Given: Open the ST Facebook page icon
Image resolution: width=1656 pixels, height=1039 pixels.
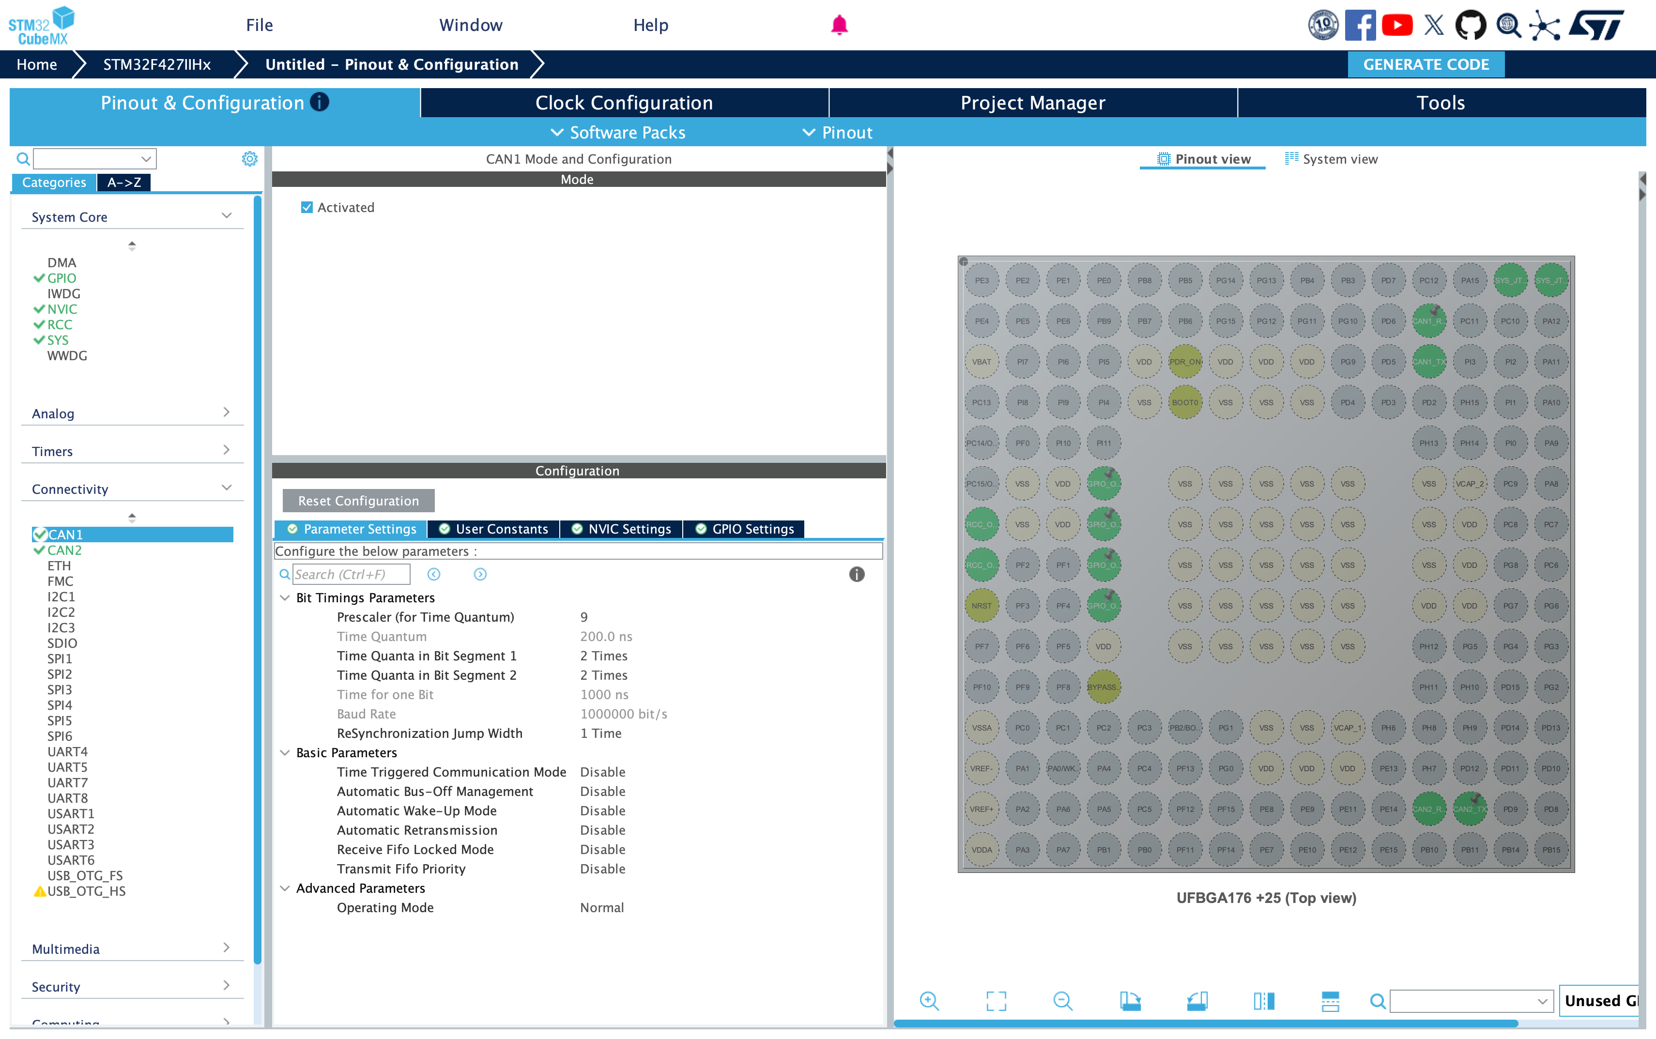Looking at the screenshot, I should (1360, 26).
